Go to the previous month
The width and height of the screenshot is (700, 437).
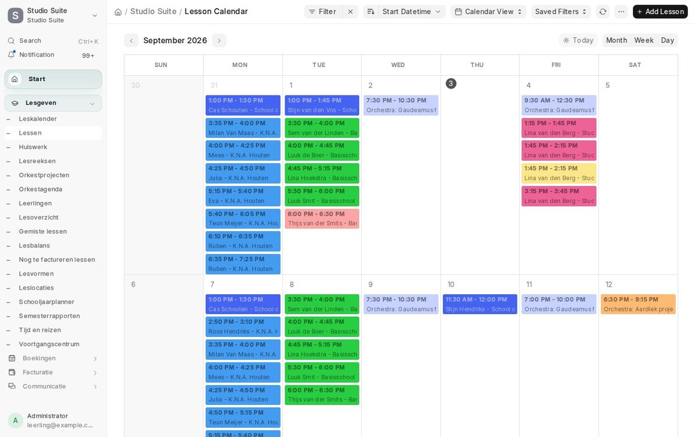tap(131, 40)
